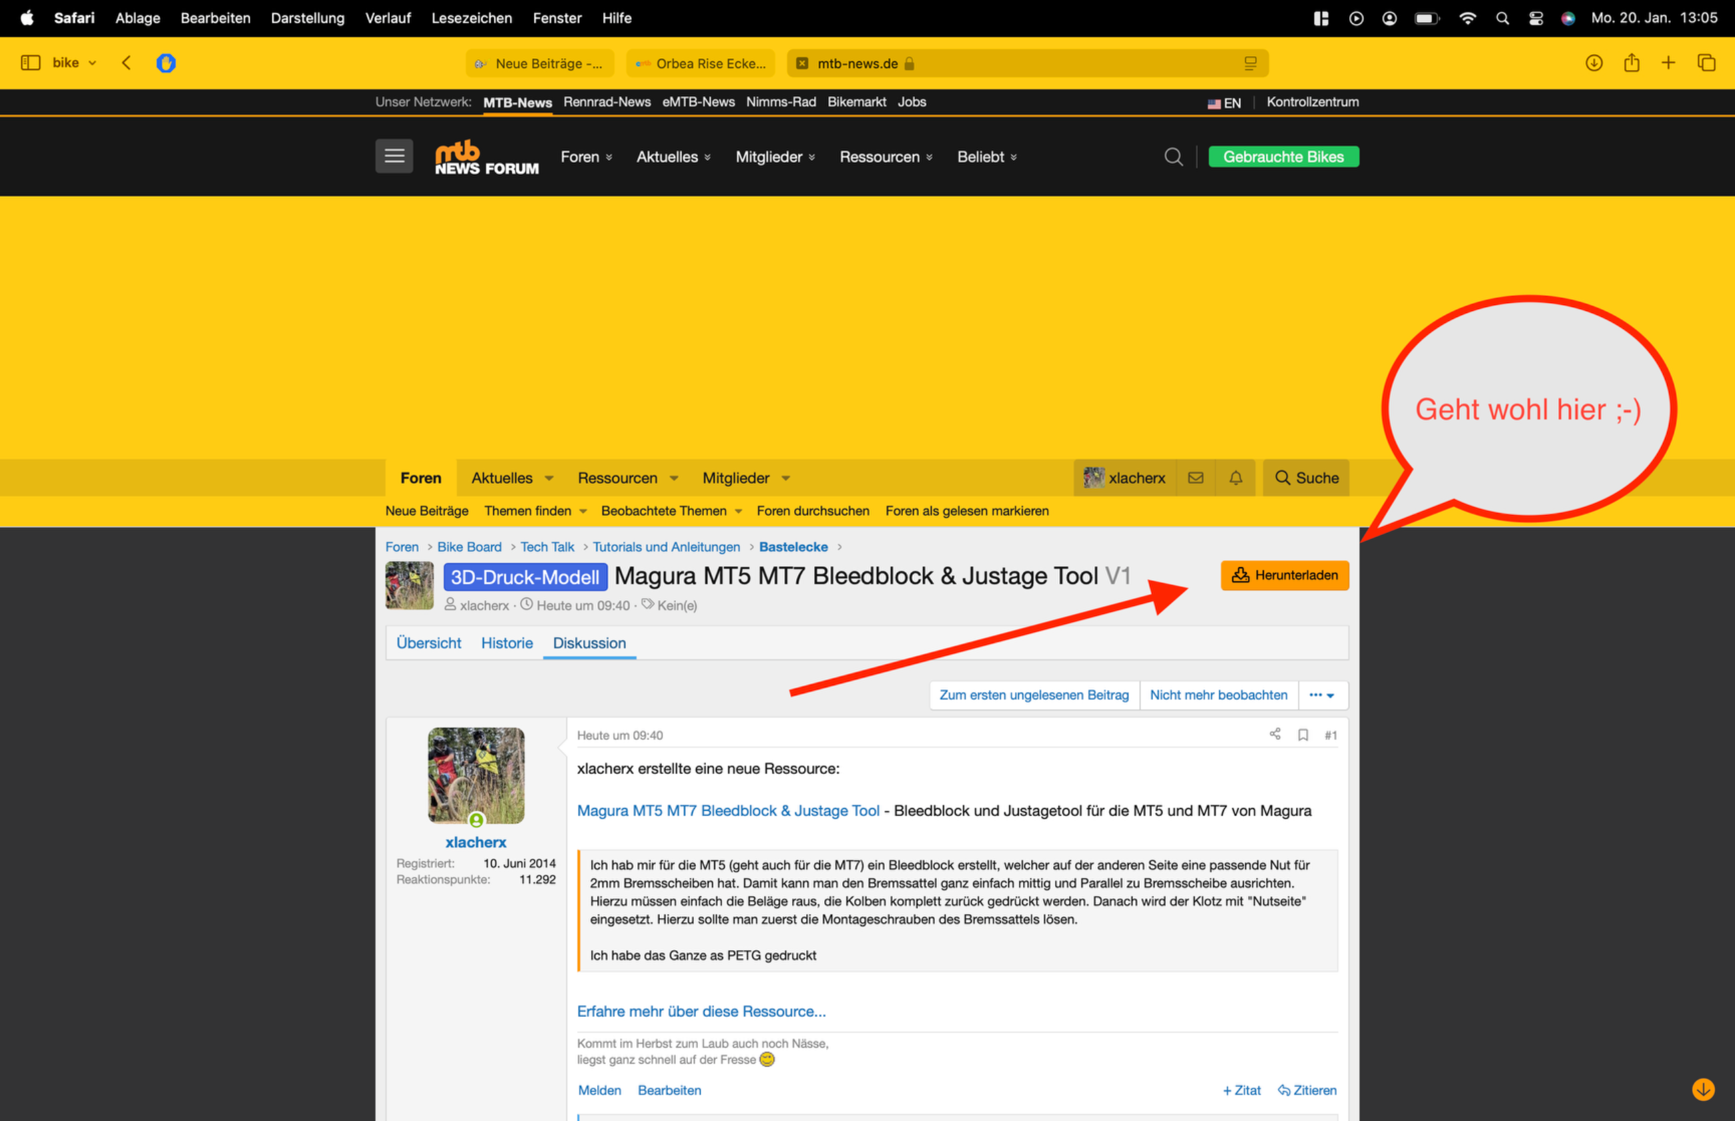Select the Übersicht tab
Image resolution: width=1735 pixels, height=1121 pixels.
pyautogui.click(x=428, y=643)
